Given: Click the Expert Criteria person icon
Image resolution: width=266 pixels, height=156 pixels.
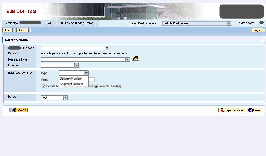Looking at the screenshot, I should click(222, 110).
